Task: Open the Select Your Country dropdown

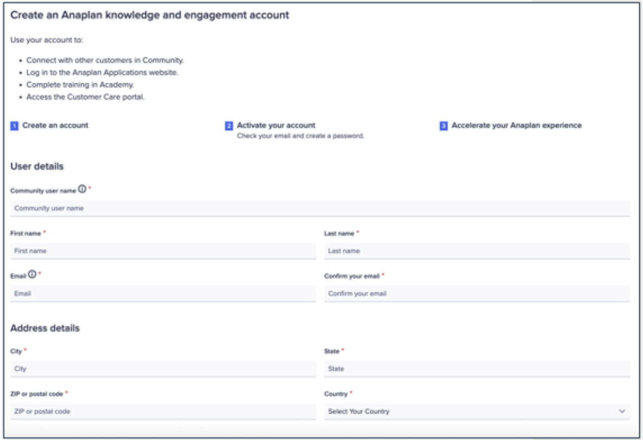Action: click(477, 411)
